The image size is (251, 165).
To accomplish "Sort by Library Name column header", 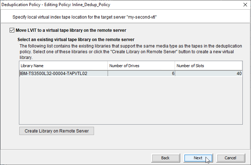I will coord(63,66).
